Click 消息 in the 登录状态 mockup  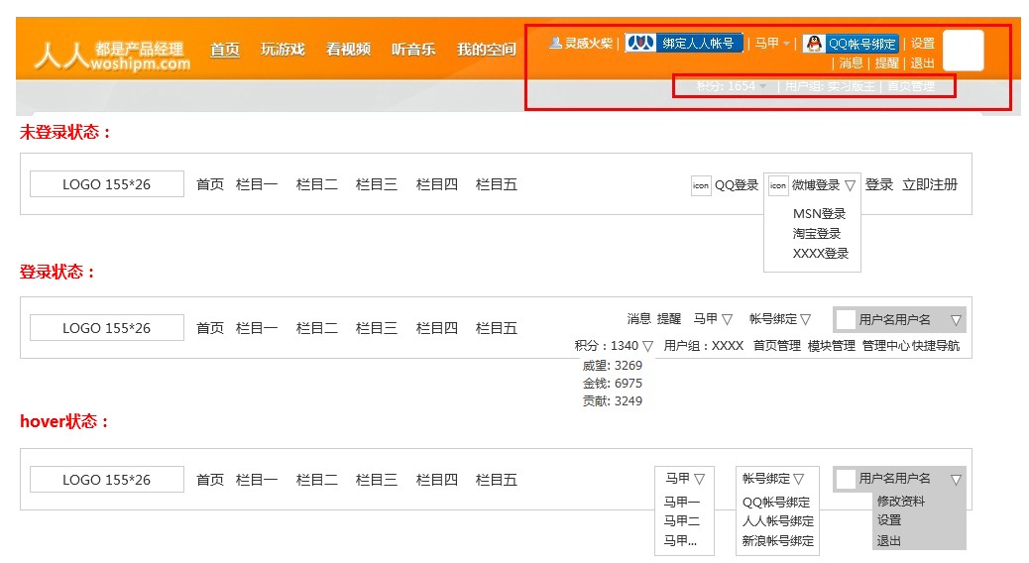pos(638,319)
